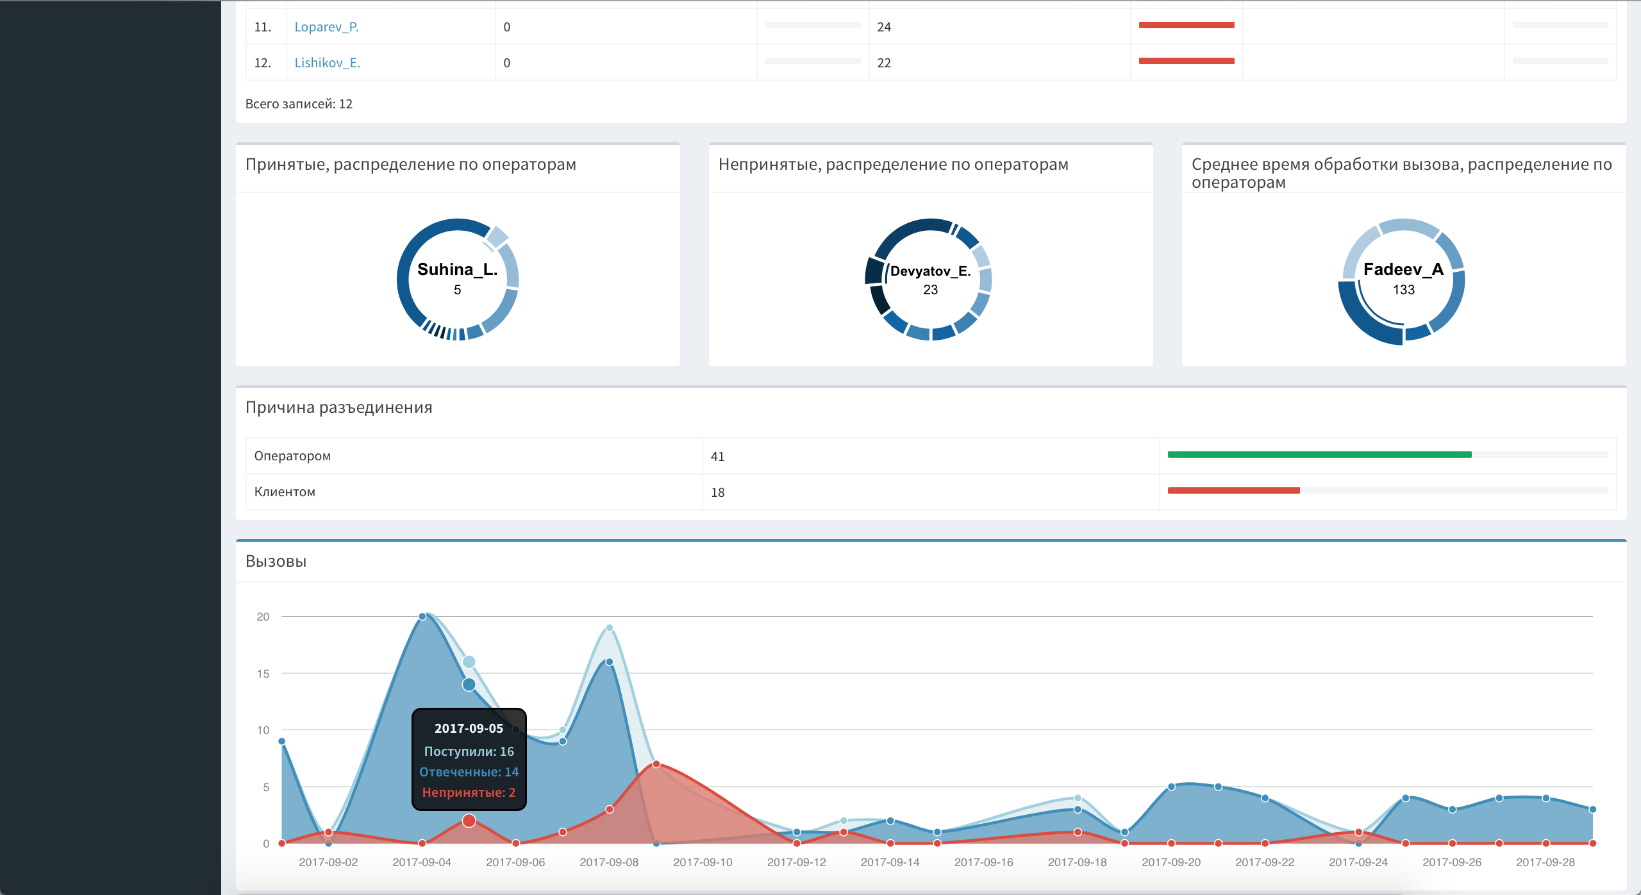The width and height of the screenshot is (1641, 895).
Task: Click 'Всего записей: 12' text
Action: click(299, 104)
